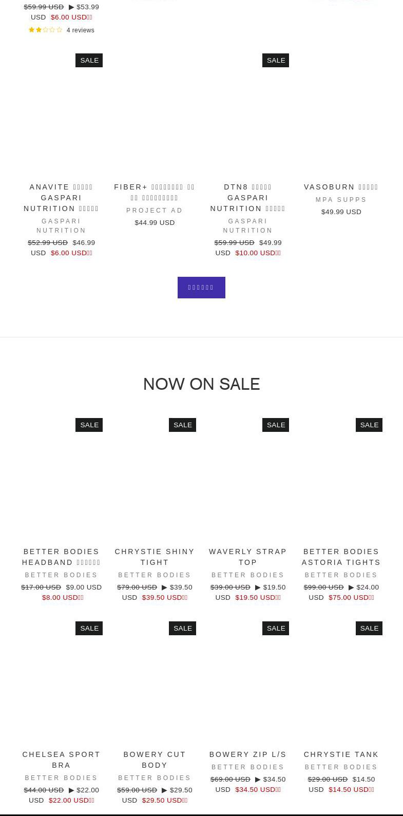Click the Vasoburn product image area
This screenshot has height=816, width=403.
point(341,116)
